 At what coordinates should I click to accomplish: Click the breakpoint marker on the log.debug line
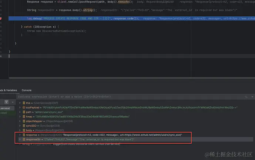click(x=0, y=19)
